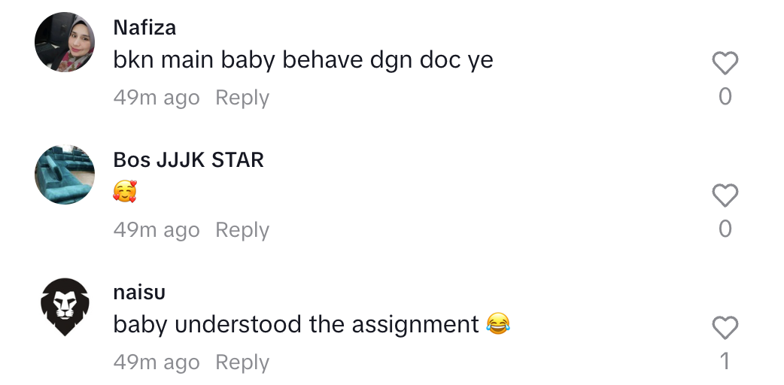Reply to Nafiza's comment

click(x=242, y=98)
